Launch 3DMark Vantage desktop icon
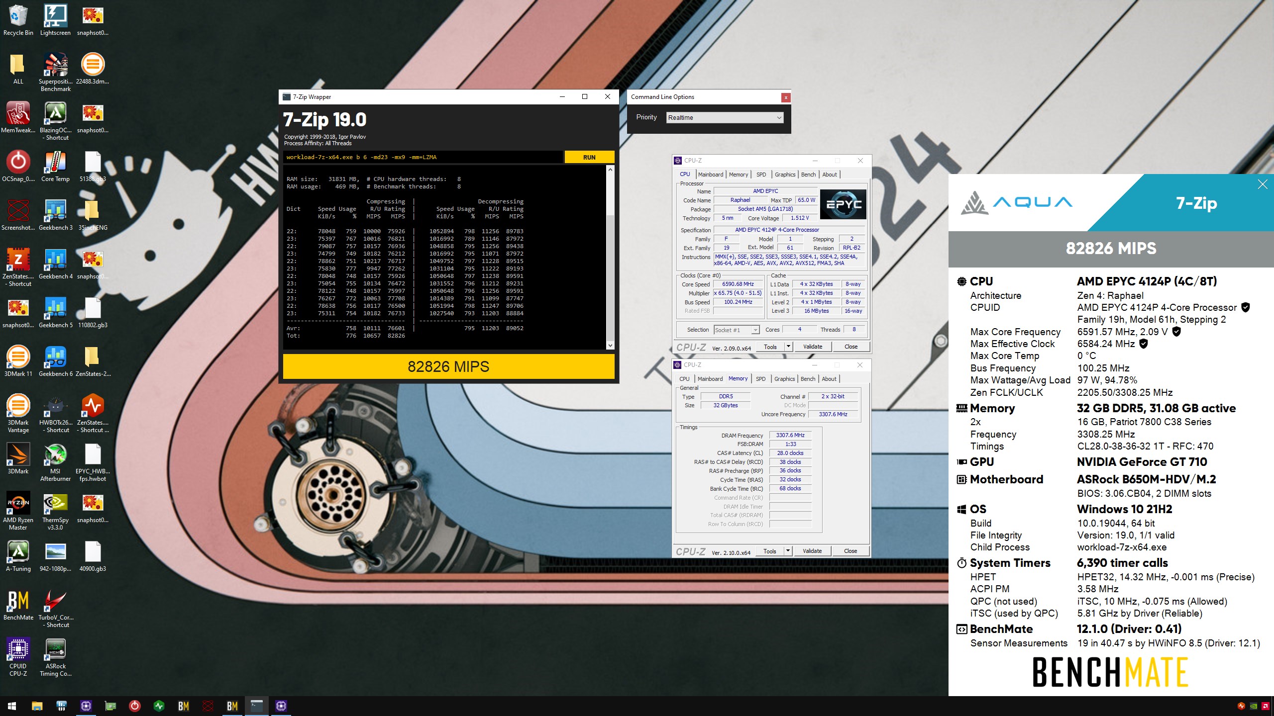The height and width of the screenshot is (716, 1274). point(18,413)
